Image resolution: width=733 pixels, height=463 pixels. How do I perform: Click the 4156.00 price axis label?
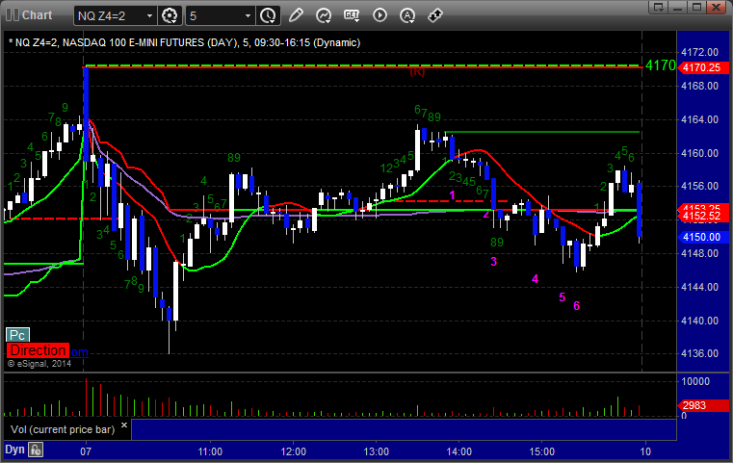coord(700,186)
